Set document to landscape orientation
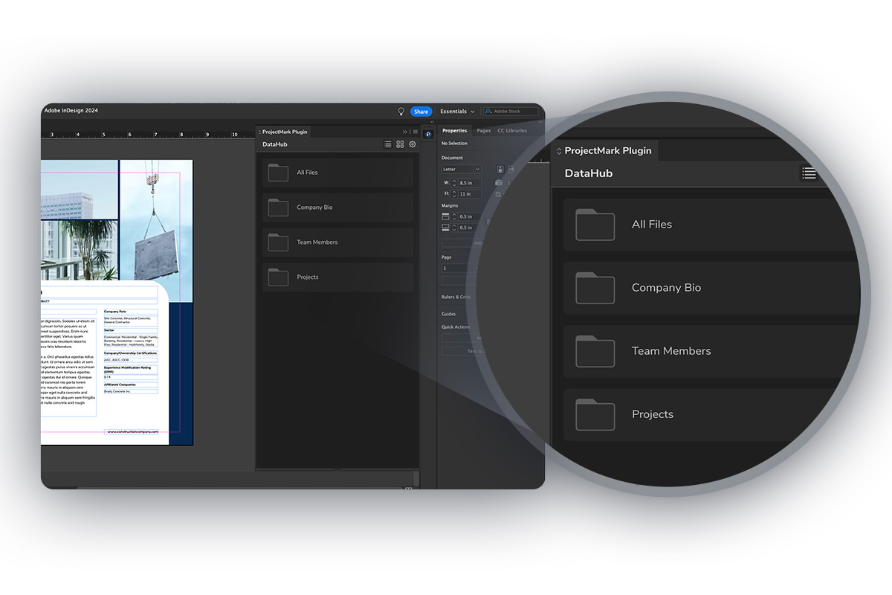892x595 pixels. click(511, 169)
